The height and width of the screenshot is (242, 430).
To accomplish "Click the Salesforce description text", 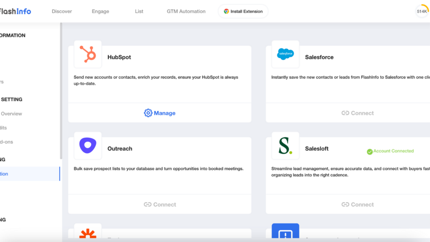I will pyautogui.click(x=351, y=77).
